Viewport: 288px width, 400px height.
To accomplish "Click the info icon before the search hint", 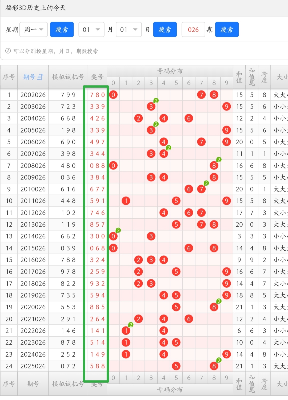I will point(8,51).
